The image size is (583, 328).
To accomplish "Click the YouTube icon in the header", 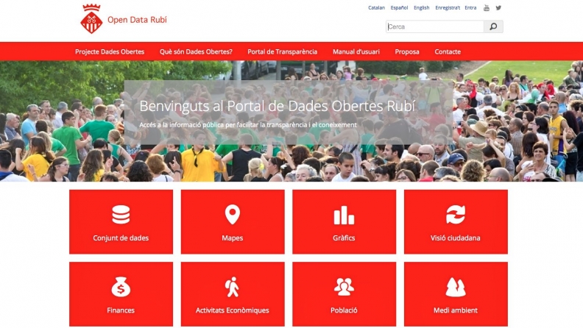I will pos(487,8).
